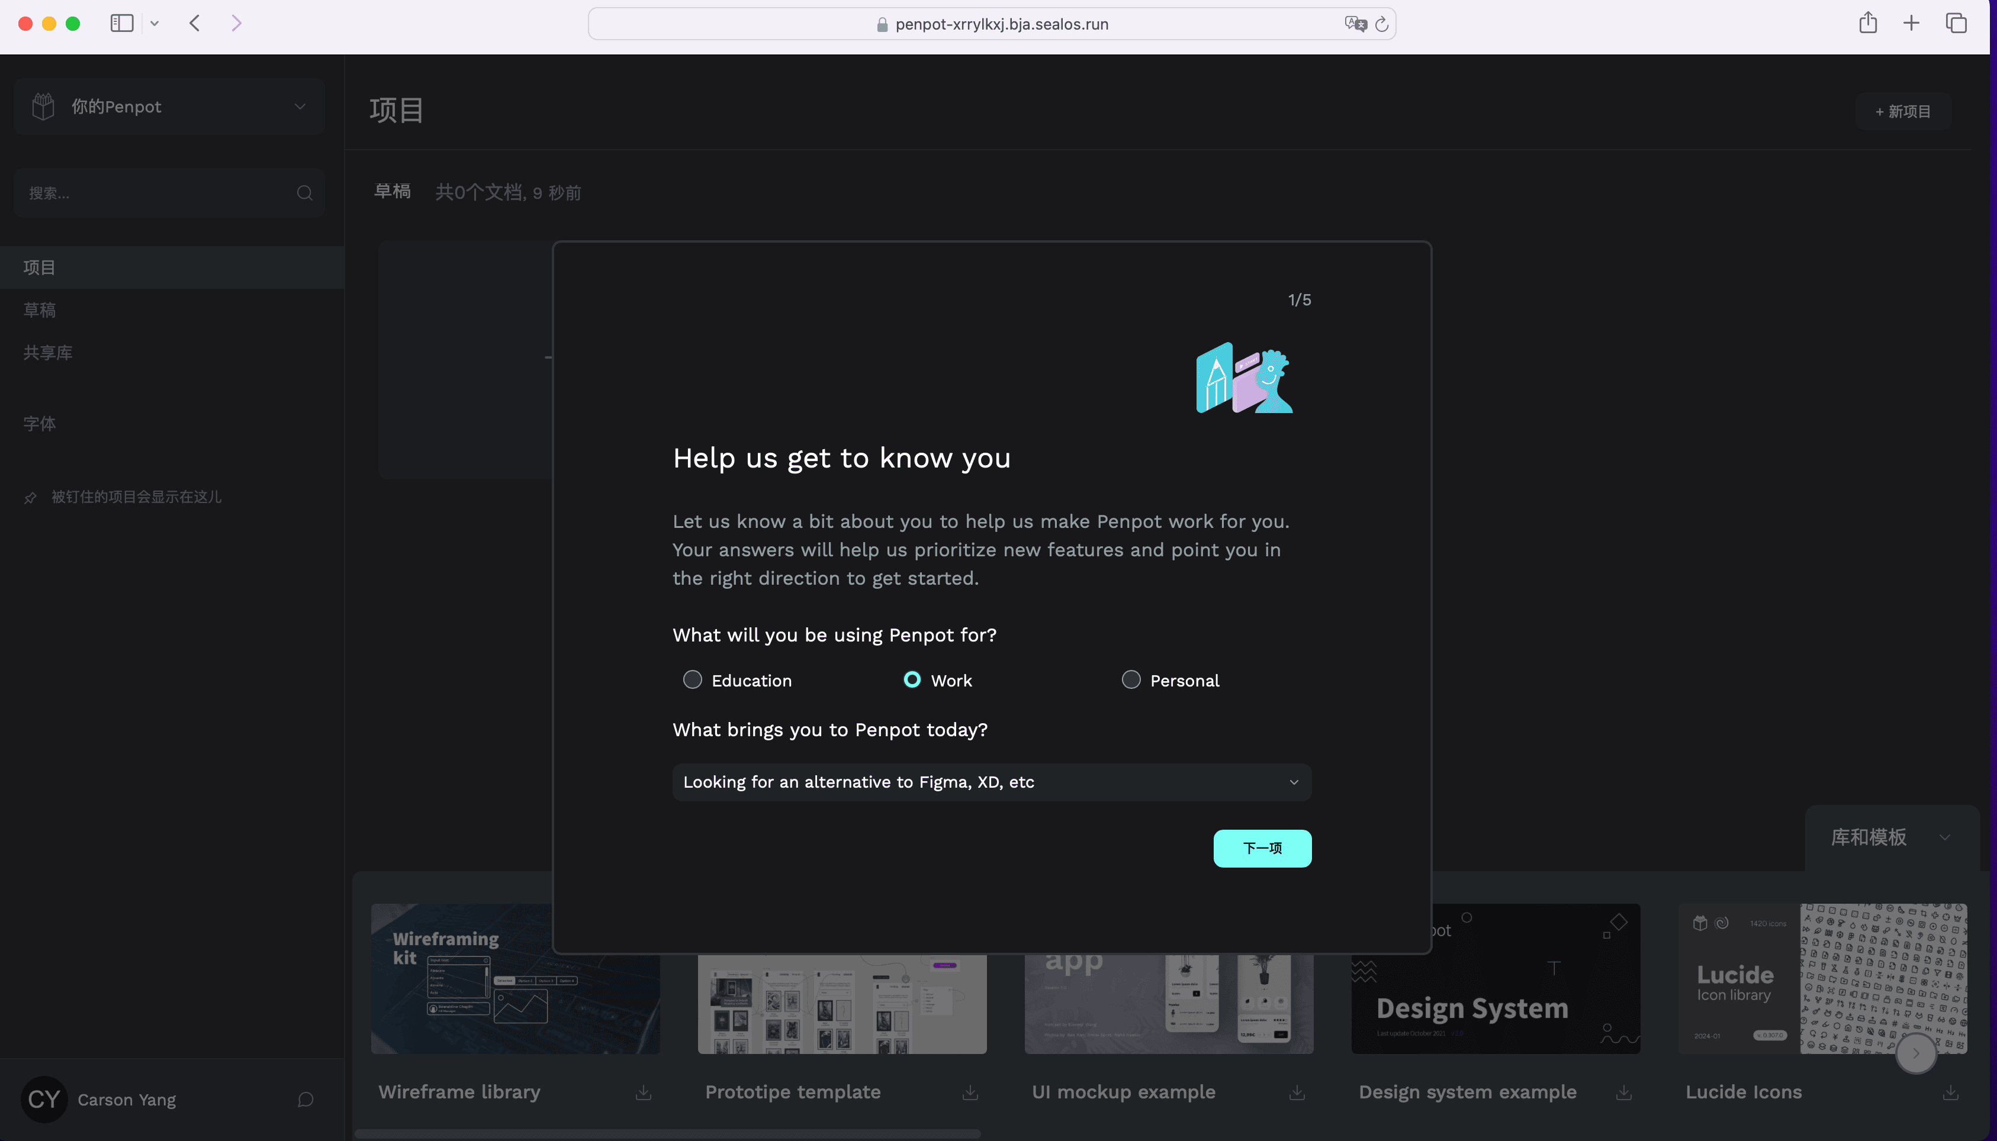
Task: Click the pin icon beside pinned projects hint
Action: click(31, 498)
